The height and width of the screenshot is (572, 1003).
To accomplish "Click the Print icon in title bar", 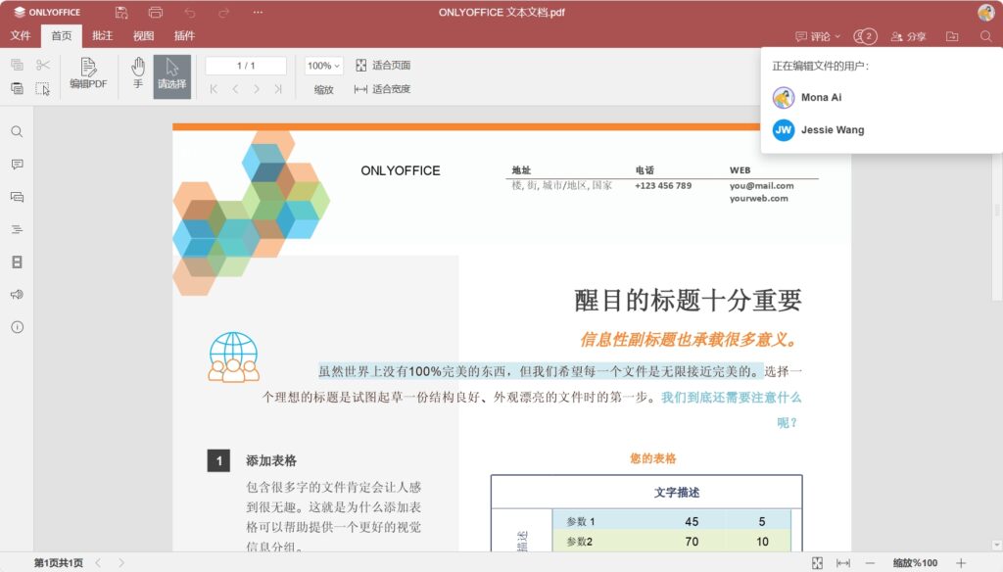I will pyautogui.click(x=156, y=12).
